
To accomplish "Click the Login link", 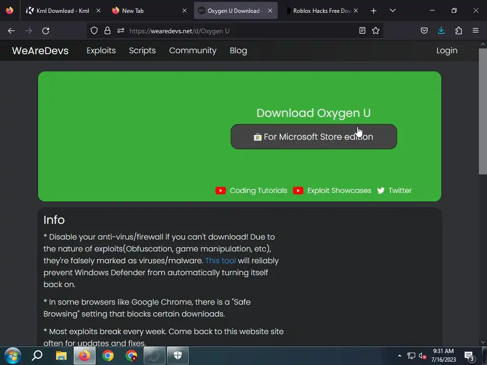I will click(x=447, y=50).
